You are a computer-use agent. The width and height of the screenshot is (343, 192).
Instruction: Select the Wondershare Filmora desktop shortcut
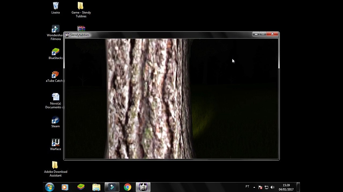click(x=55, y=33)
